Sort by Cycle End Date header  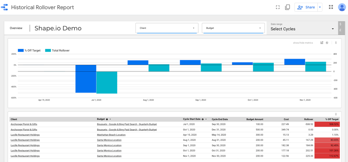(220, 119)
